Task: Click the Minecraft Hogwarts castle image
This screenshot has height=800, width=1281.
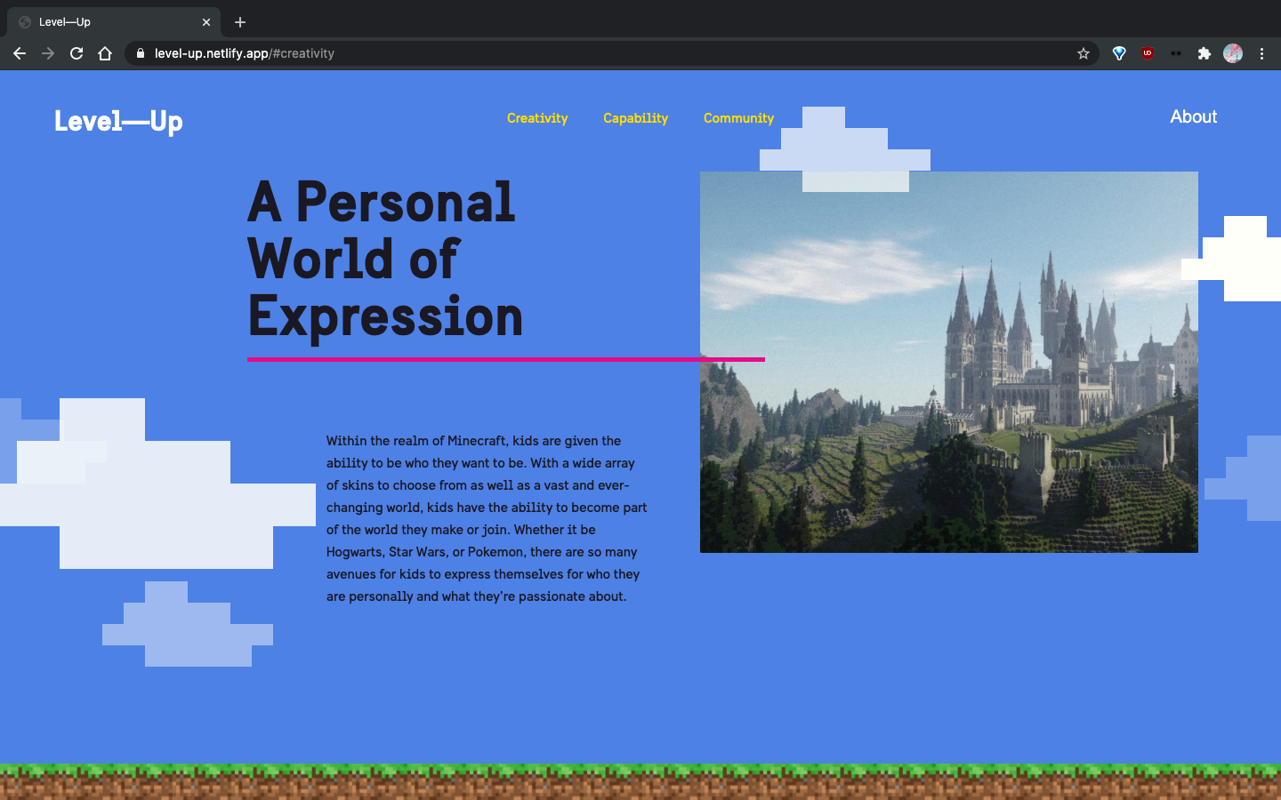Action: pos(949,362)
